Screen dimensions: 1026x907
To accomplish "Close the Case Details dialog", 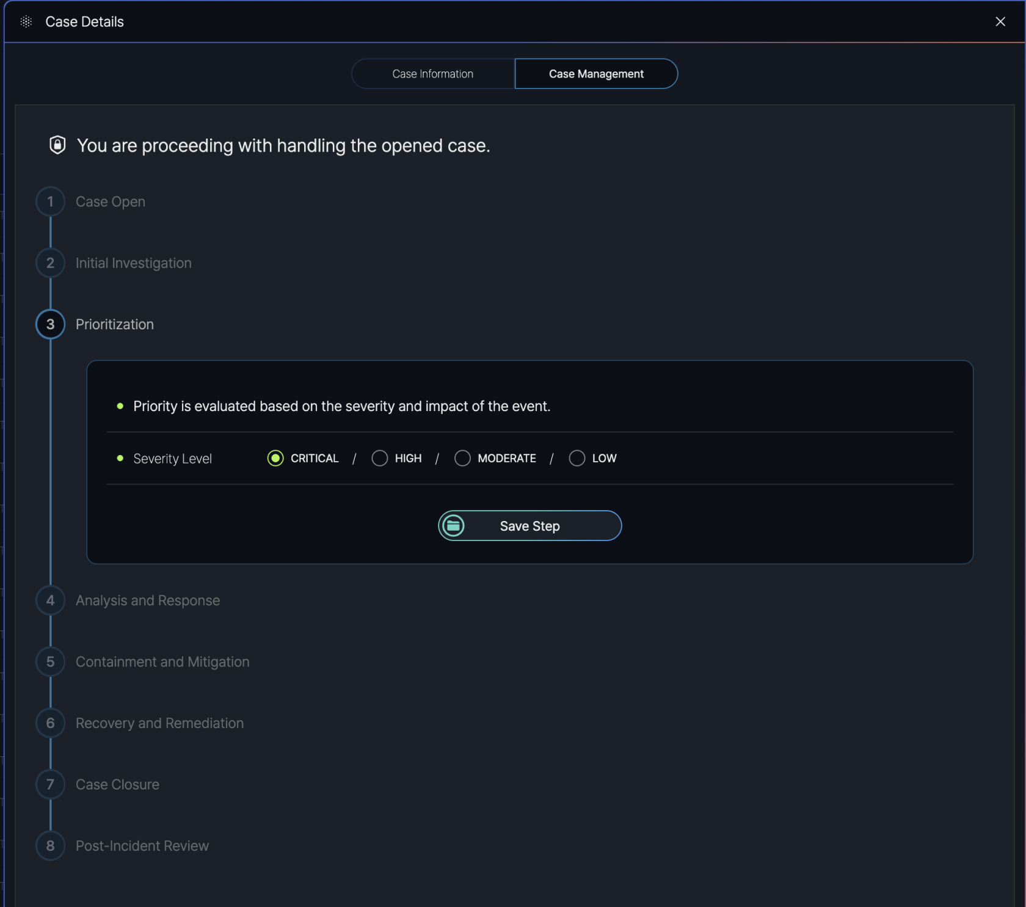I will tap(1000, 22).
